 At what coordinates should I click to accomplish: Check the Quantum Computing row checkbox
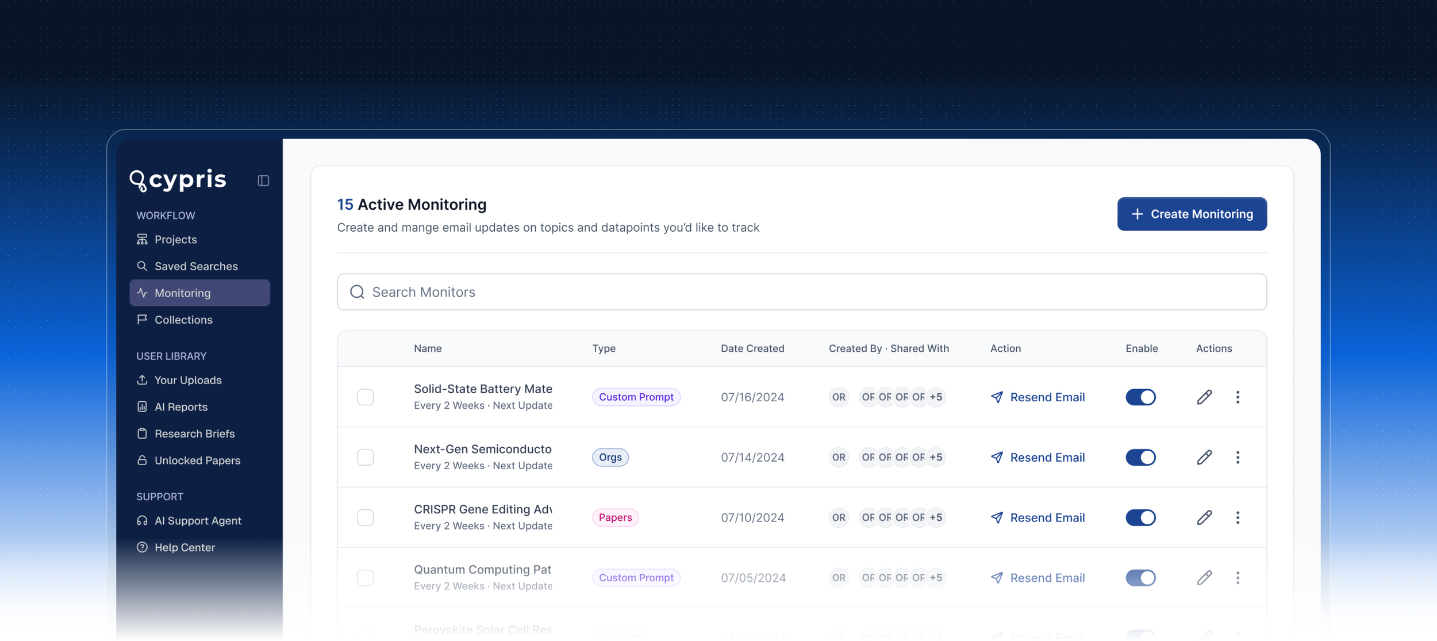365,578
